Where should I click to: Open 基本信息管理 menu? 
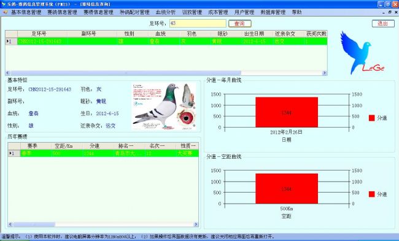tap(26, 12)
